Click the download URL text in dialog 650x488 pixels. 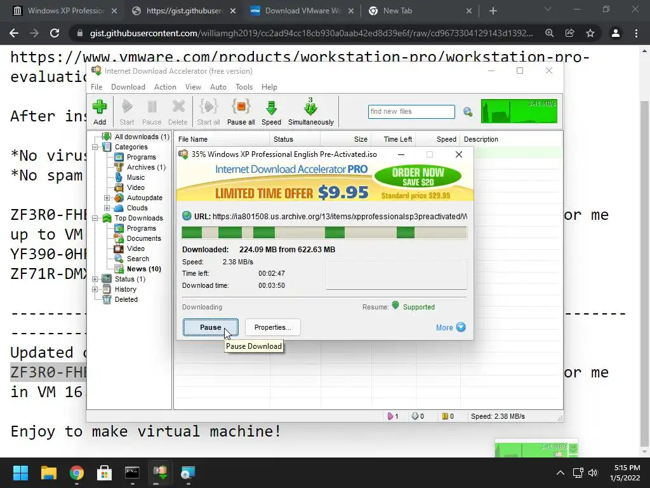[x=340, y=216]
